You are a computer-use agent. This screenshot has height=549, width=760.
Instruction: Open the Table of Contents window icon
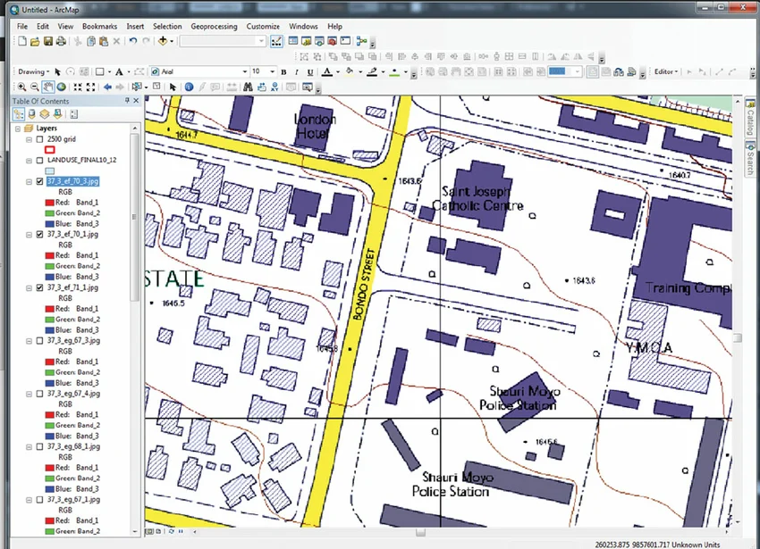click(293, 41)
